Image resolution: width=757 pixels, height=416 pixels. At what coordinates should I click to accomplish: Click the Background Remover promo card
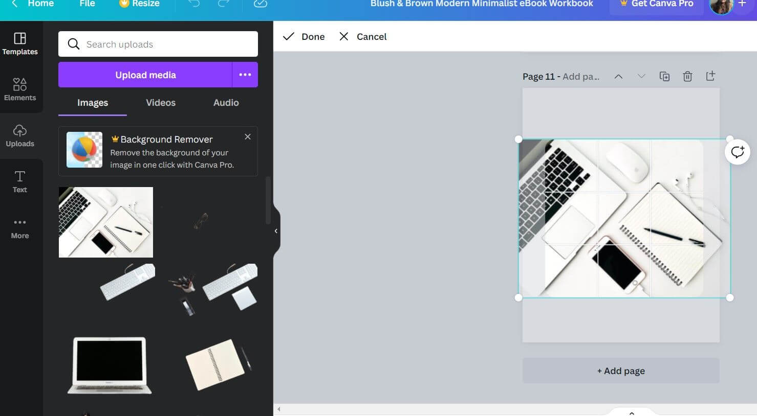[x=158, y=151]
